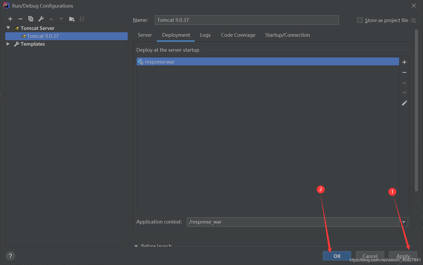Collapse the Tomcat Server tree node
The height and width of the screenshot is (265, 423).
point(8,28)
